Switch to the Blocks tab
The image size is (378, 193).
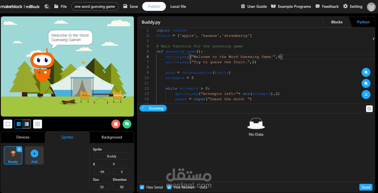click(337, 22)
